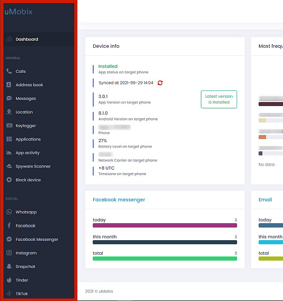Click the Address book contact icon

[9, 85]
